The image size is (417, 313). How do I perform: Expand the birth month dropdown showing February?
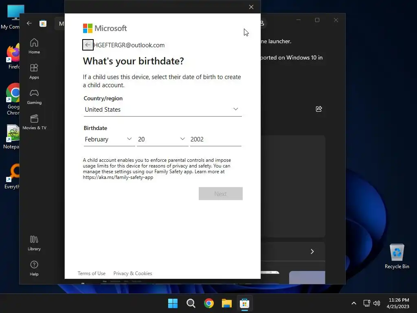(109, 139)
